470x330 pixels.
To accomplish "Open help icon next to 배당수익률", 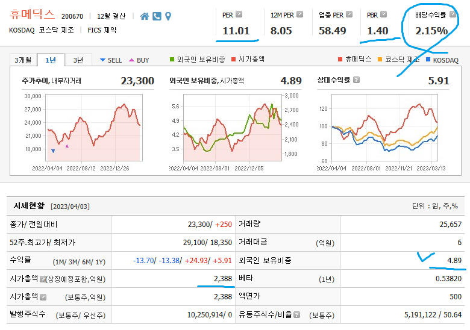I will 453,14.
